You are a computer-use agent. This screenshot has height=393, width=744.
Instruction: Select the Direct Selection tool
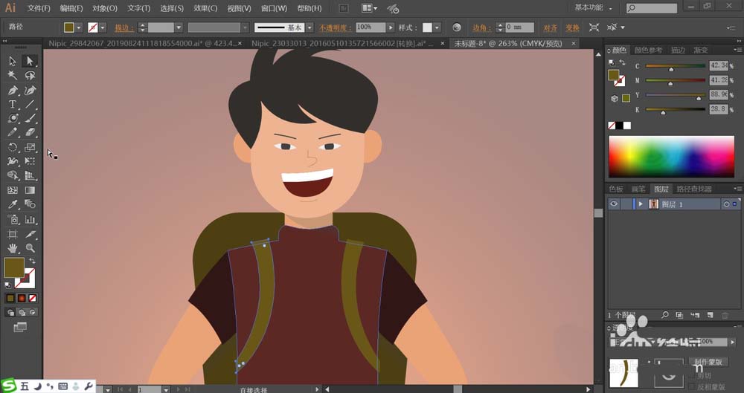coord(30,61)
